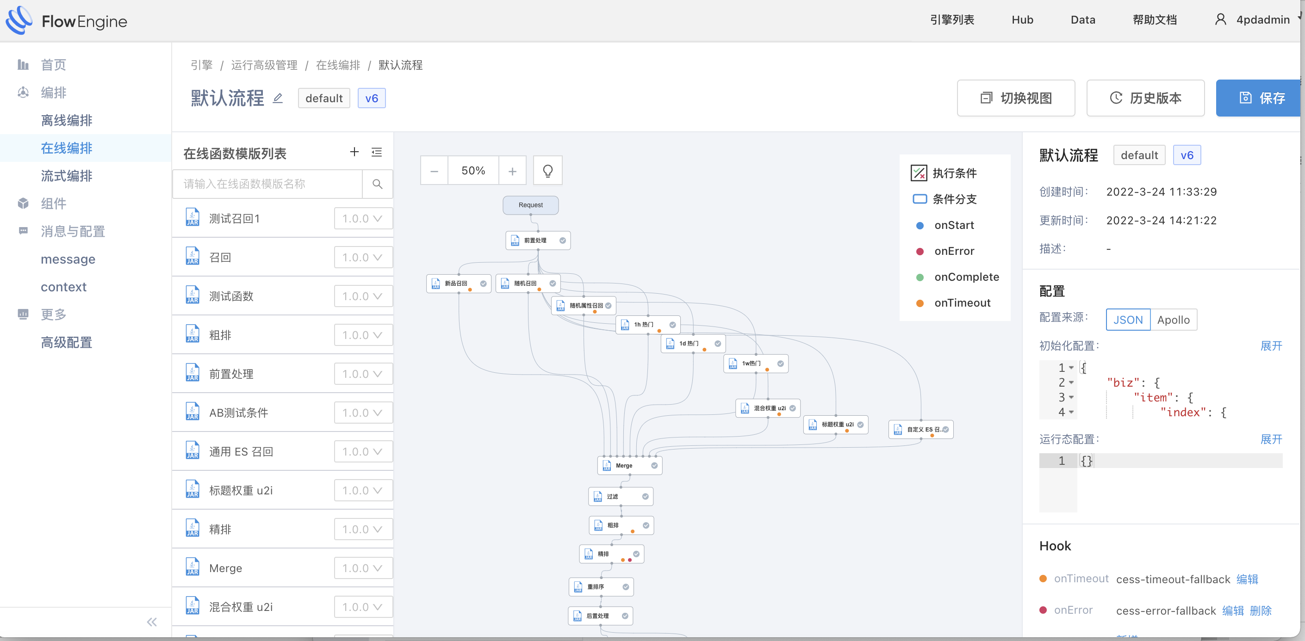Screen dimensions: 1305x641
Task: Toggle check mark on 1w热门 node
Action: 781,364
